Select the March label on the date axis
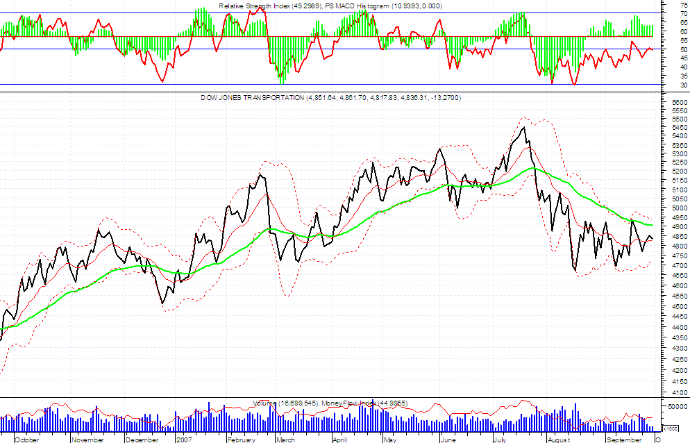 pyautogui.click(x=285, y=439)
